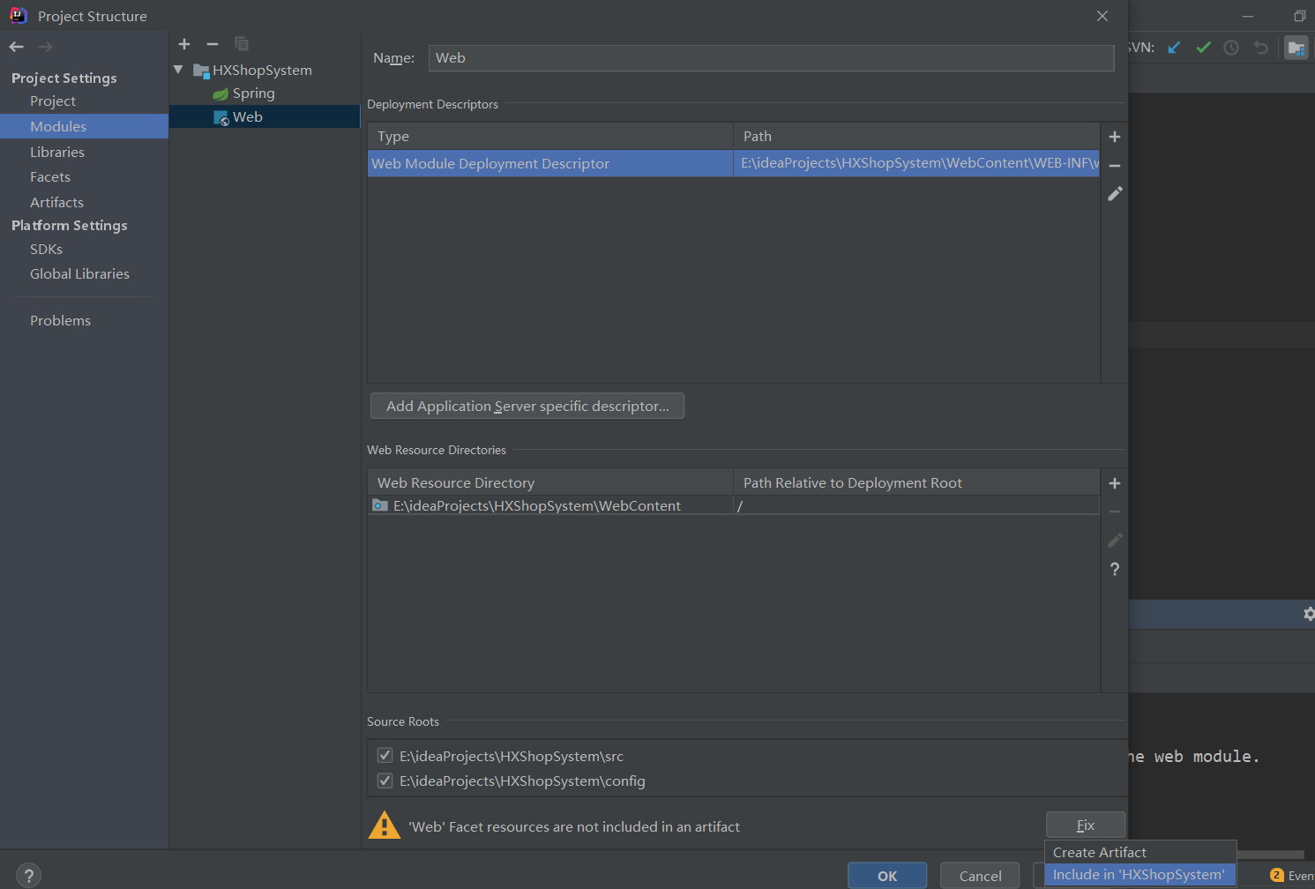The height and width of the screenshot is (889, 1315).
Task: Remove the selected module with the minus icon
Action: tap(213, 44)
